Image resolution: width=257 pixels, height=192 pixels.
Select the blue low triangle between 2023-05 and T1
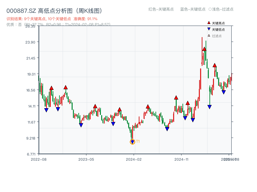113,124
